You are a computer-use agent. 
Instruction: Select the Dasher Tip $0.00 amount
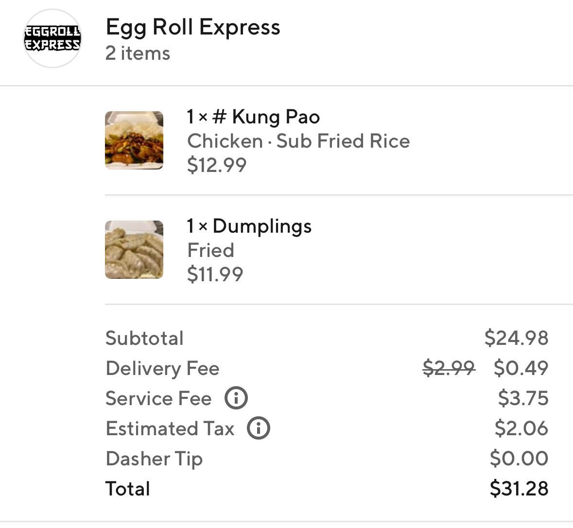[519, 459]
